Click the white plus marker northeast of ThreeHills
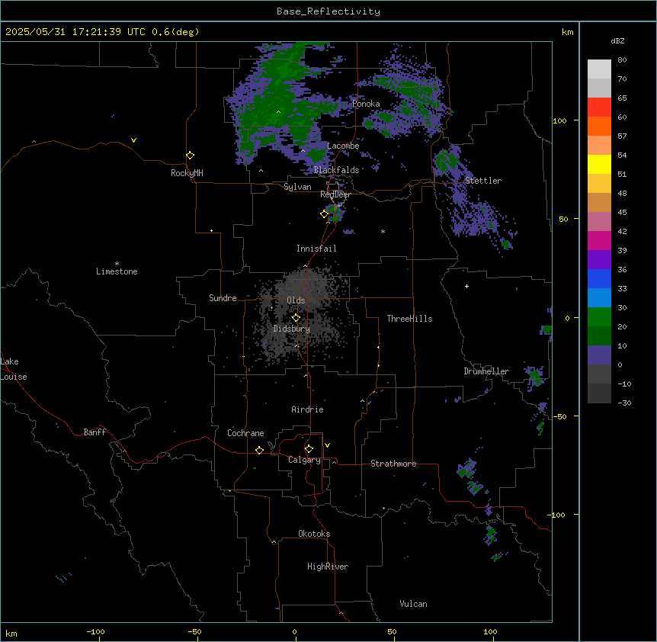Screen dimensions: 657x642 [x=466, y=286]
